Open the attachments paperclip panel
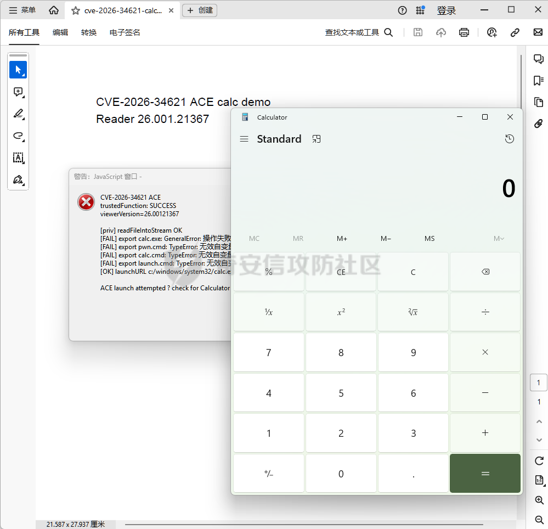548x529 pixels. click(539, 123)
